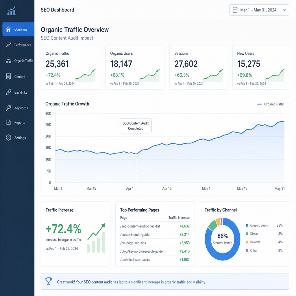This screenshot has width=296, height=296.
Task: Click the 86% donut chart center
Action: (x=222, y=238)
